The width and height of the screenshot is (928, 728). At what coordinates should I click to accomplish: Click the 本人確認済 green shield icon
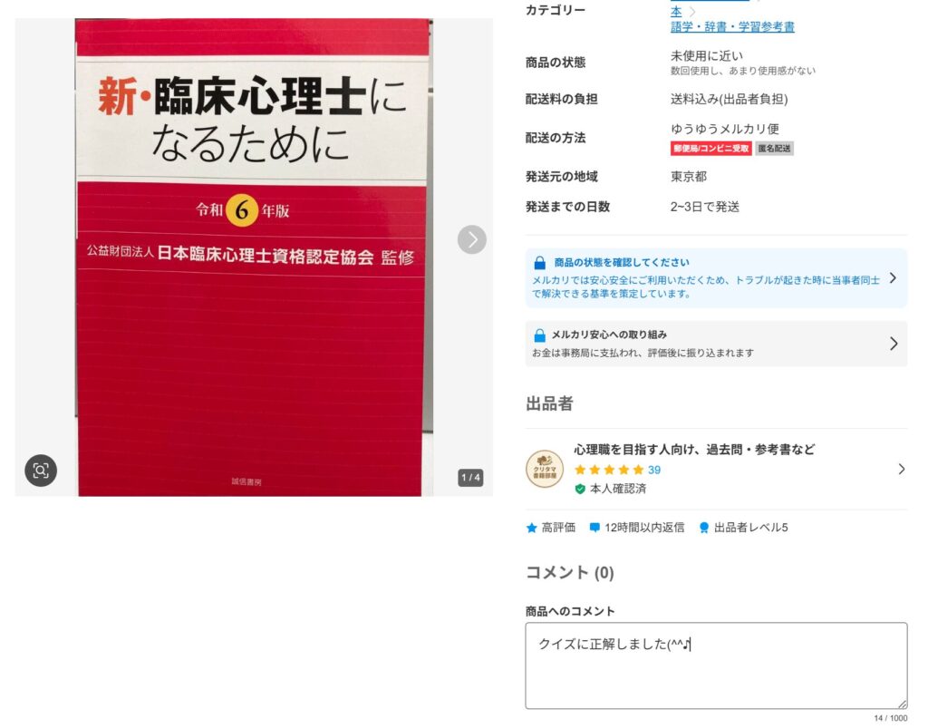pyautogui.click(x=580, y=489)
